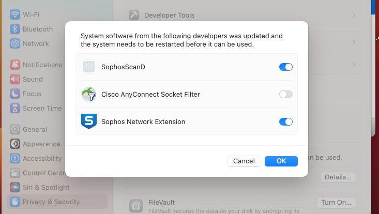This screenshot has height=214, width=379.
Task: Open General gear icon in sidebar
Action: [x=15, y=129]
